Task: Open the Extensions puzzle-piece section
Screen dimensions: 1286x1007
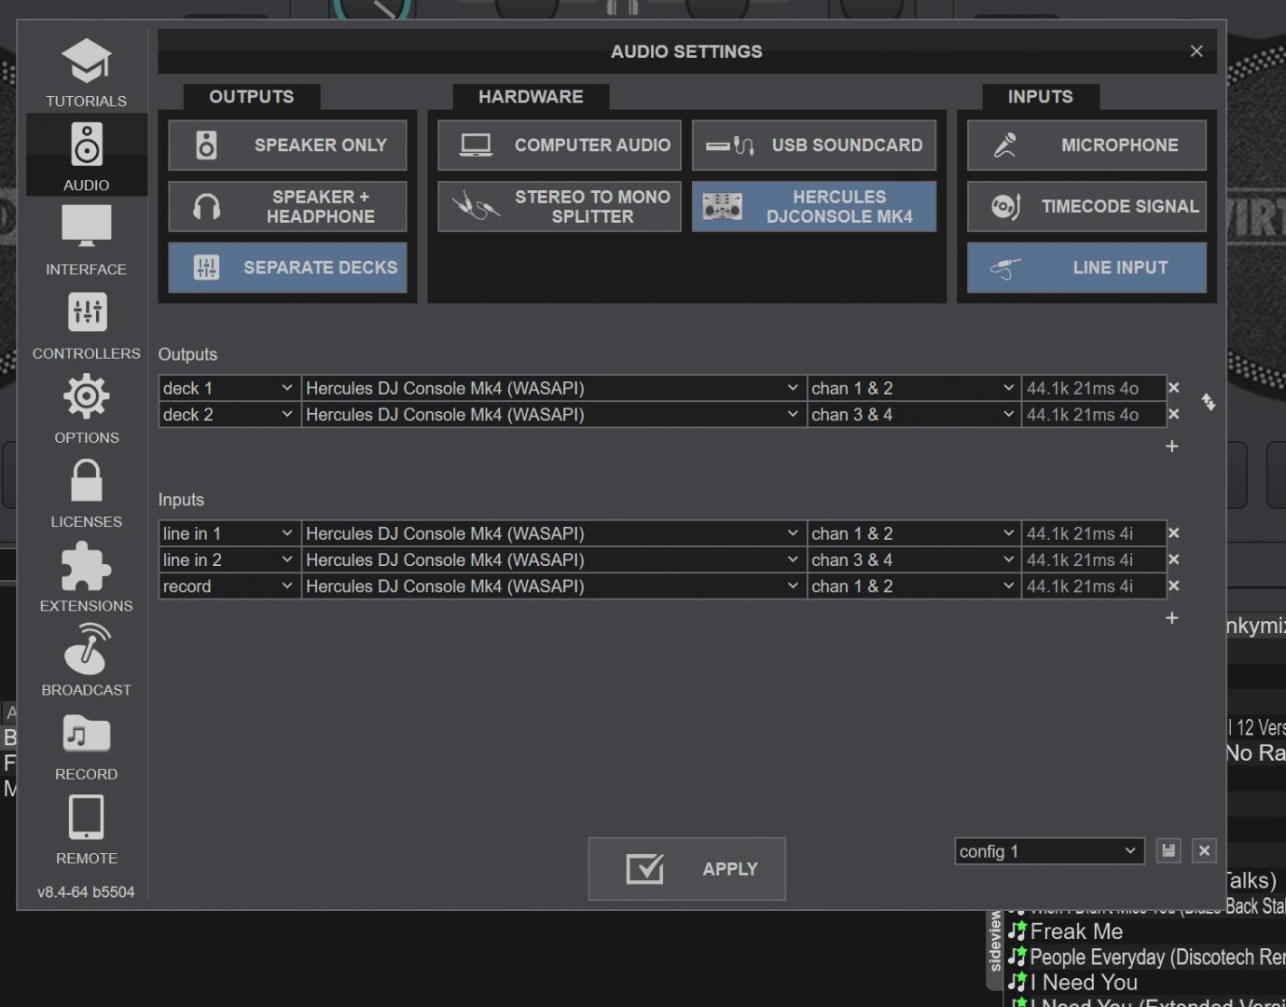Action: [x=86, y=577]
